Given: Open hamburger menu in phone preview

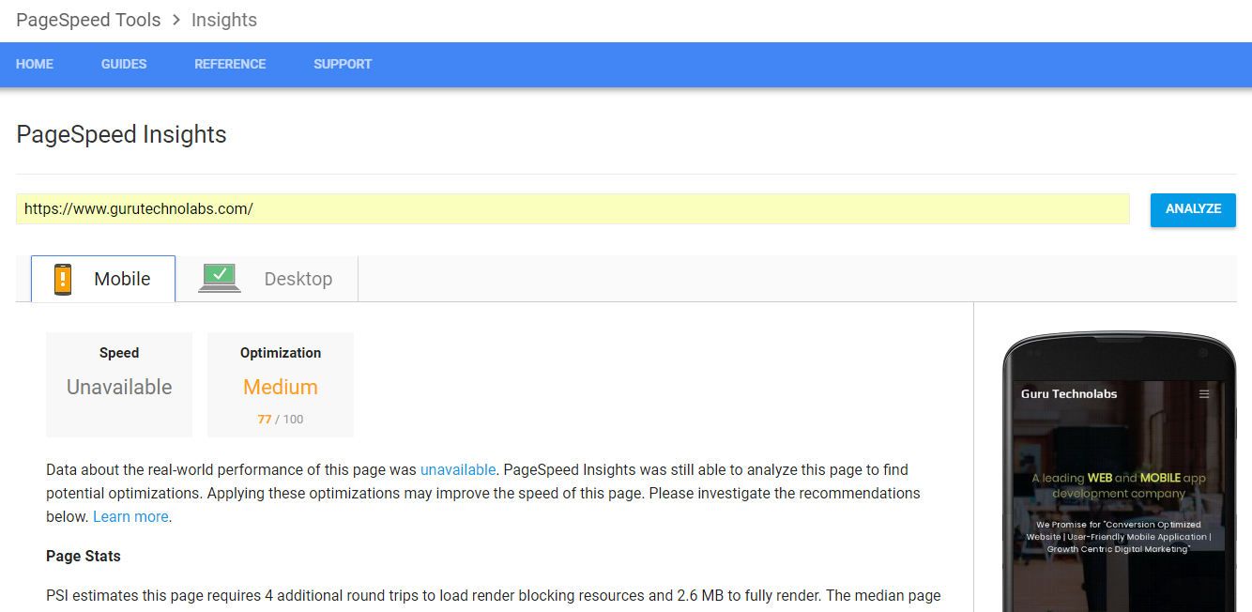Looking at the screenshot, I should click(x=1204, y=394).
